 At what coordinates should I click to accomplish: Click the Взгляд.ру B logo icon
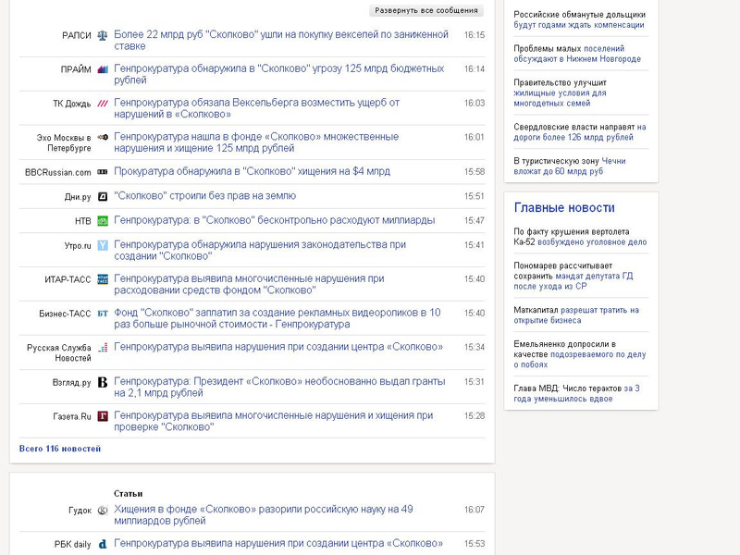click(103, 382)
